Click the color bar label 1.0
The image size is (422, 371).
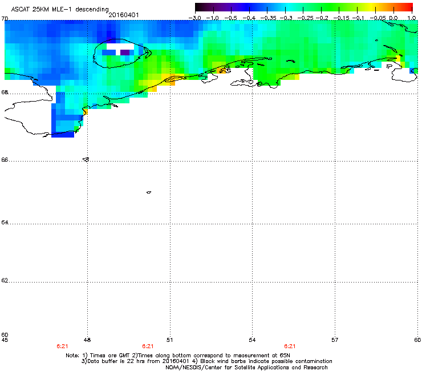point(412,18)
